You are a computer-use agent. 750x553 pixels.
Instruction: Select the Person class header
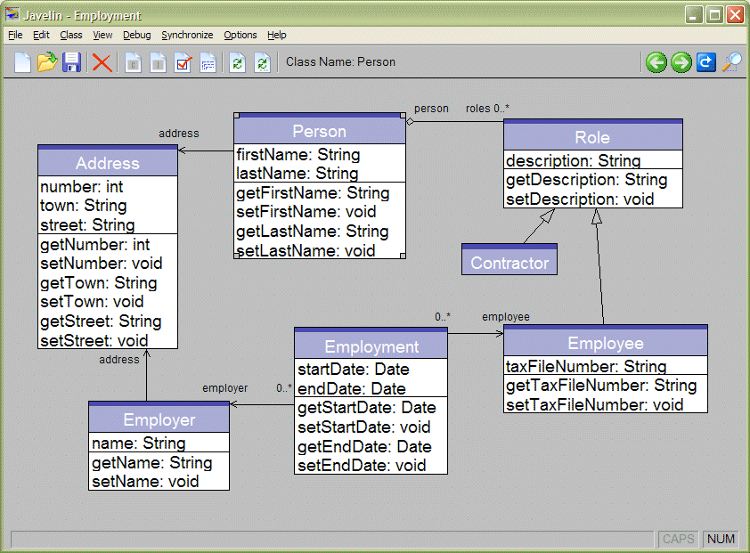[x=319, y=132]
